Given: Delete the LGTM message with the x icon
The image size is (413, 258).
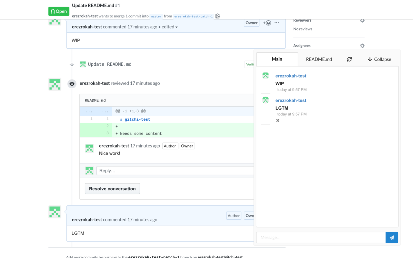Looking at the screenshot, I should pyautogui.click(x=277, y=120).
